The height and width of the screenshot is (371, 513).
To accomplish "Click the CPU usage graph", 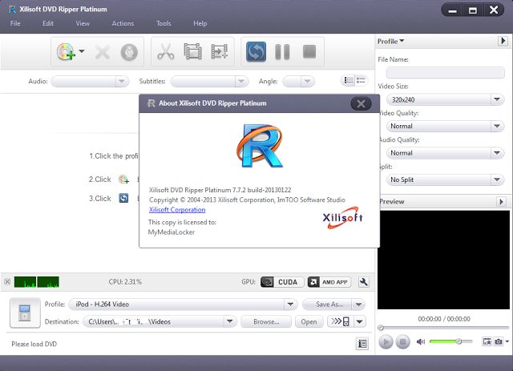I will click(x=37, y=282).
